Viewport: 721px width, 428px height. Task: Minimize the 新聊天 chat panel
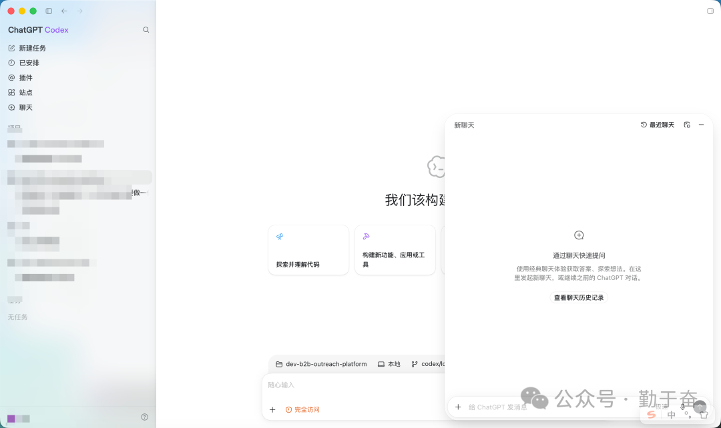[x=701, y=125]
